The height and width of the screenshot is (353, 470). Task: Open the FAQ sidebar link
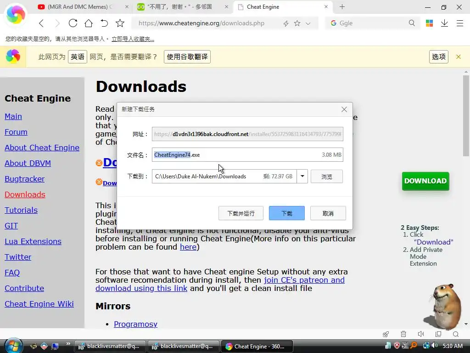(x=12, y=273)
